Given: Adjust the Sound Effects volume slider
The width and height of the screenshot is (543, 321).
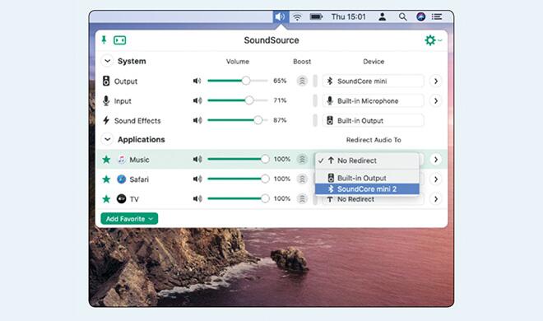Looking at the screenshot, I should pyautogui.click(x=238, y=120).
